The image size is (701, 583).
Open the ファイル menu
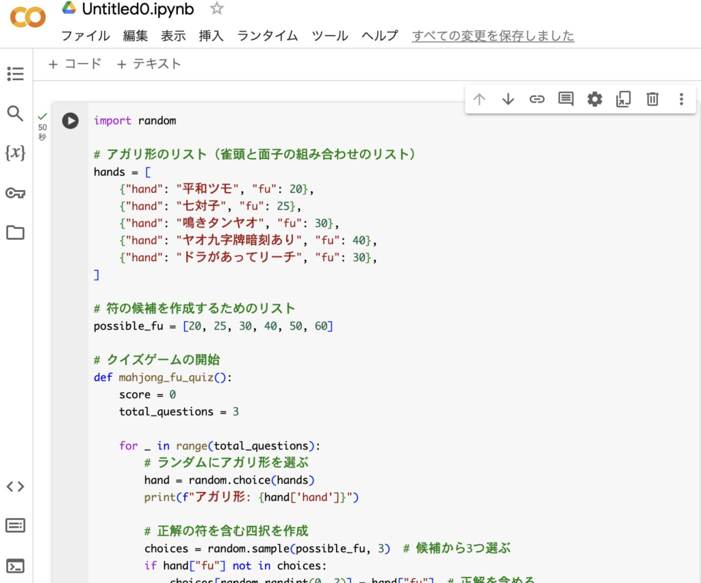[x=86, y=36]
